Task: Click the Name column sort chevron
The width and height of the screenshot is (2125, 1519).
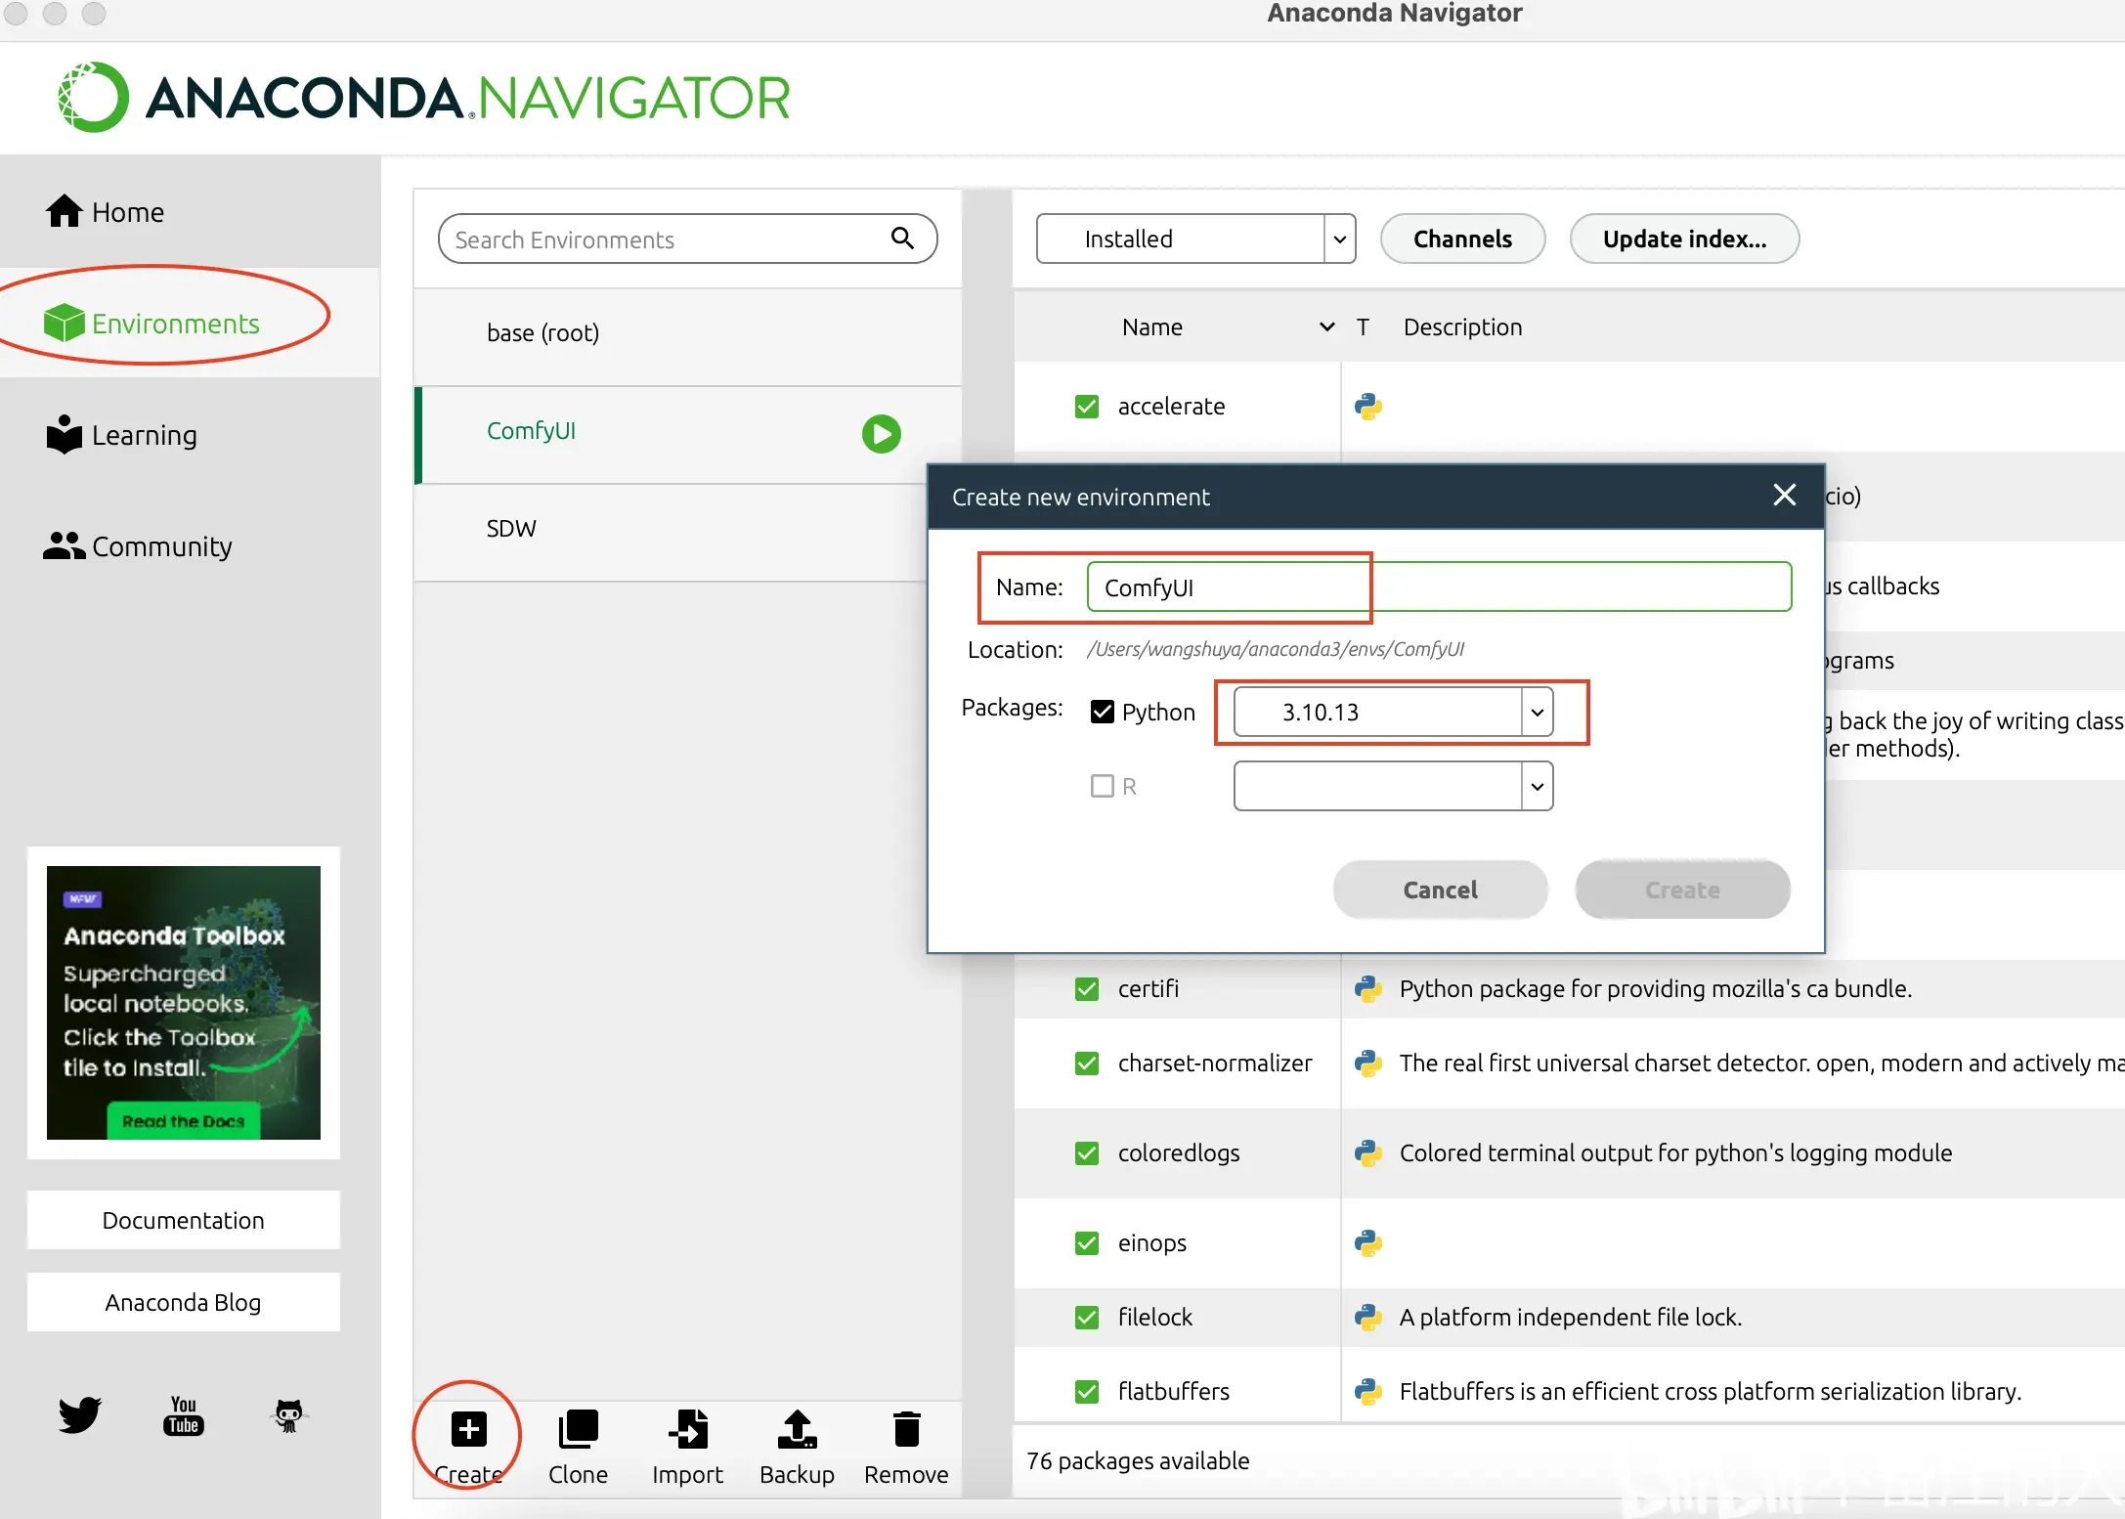Action: (x=1326, y=326)
